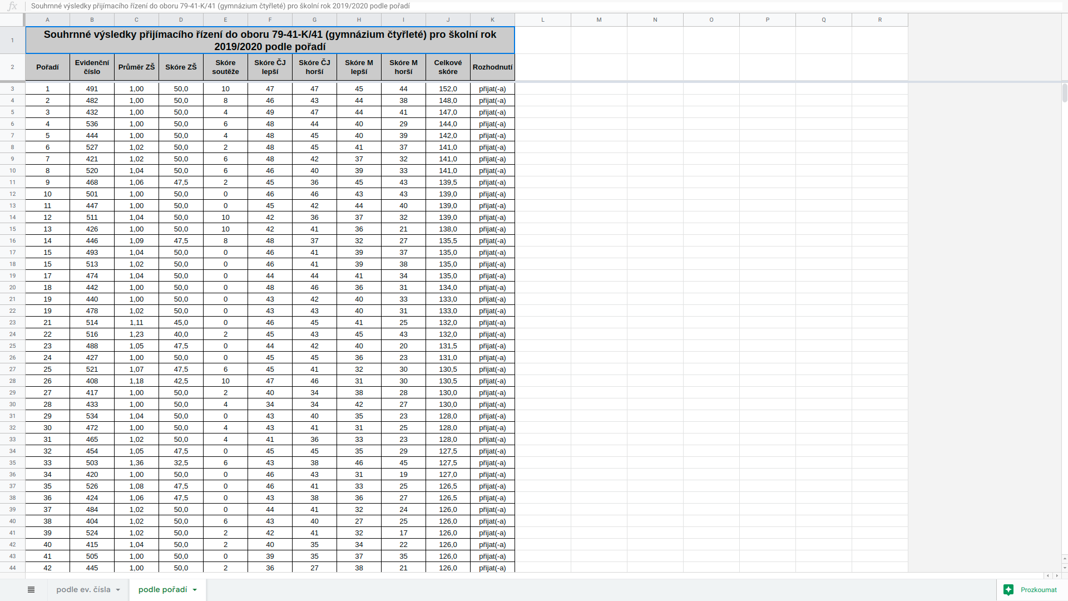The image size is (1068, 601).
Task: Open 'podle pořadí' tab dropdown arrow
Action: pyautogui.click(x=195, y=590)
